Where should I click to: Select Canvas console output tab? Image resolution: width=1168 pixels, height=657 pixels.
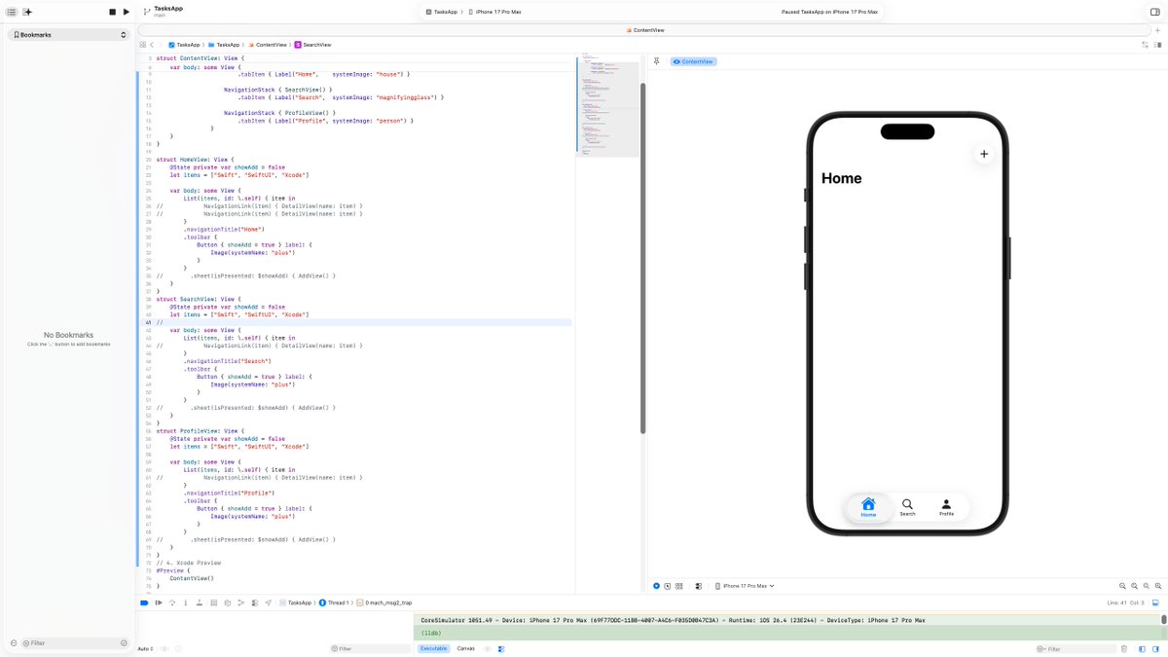point(466,648)
